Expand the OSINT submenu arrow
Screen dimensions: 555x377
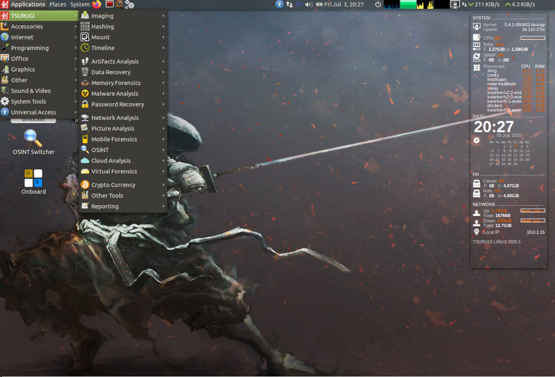[164, 150]
